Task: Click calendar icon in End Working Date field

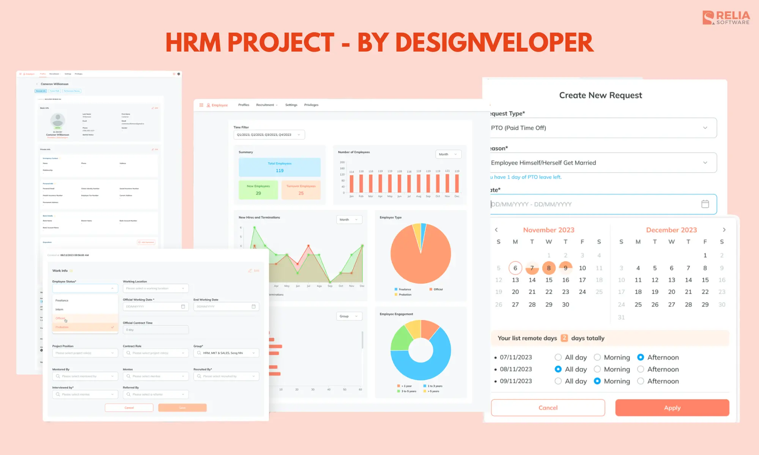Action: coord(254,306)
